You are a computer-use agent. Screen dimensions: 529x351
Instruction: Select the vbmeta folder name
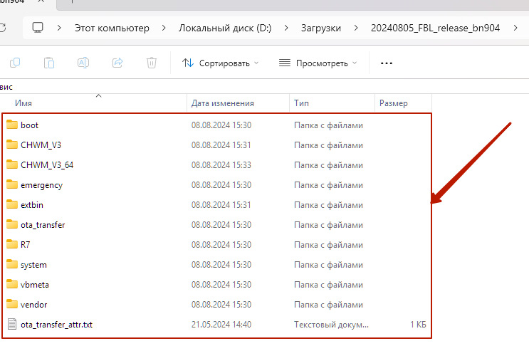[35, 285]
